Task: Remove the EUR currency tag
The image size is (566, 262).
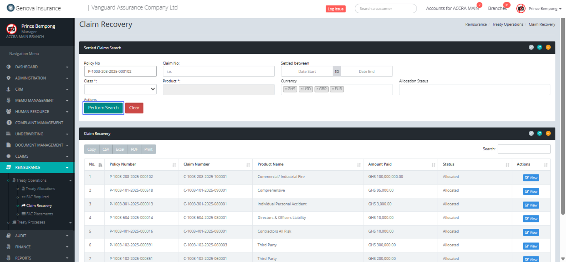Action: click(x=333, y=89)
